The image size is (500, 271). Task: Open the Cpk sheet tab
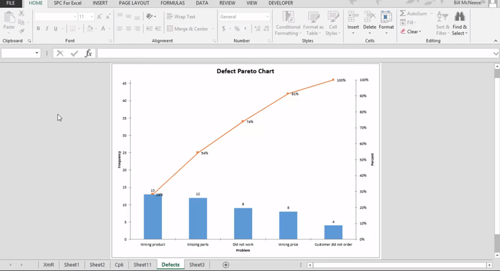click(119, 264)
